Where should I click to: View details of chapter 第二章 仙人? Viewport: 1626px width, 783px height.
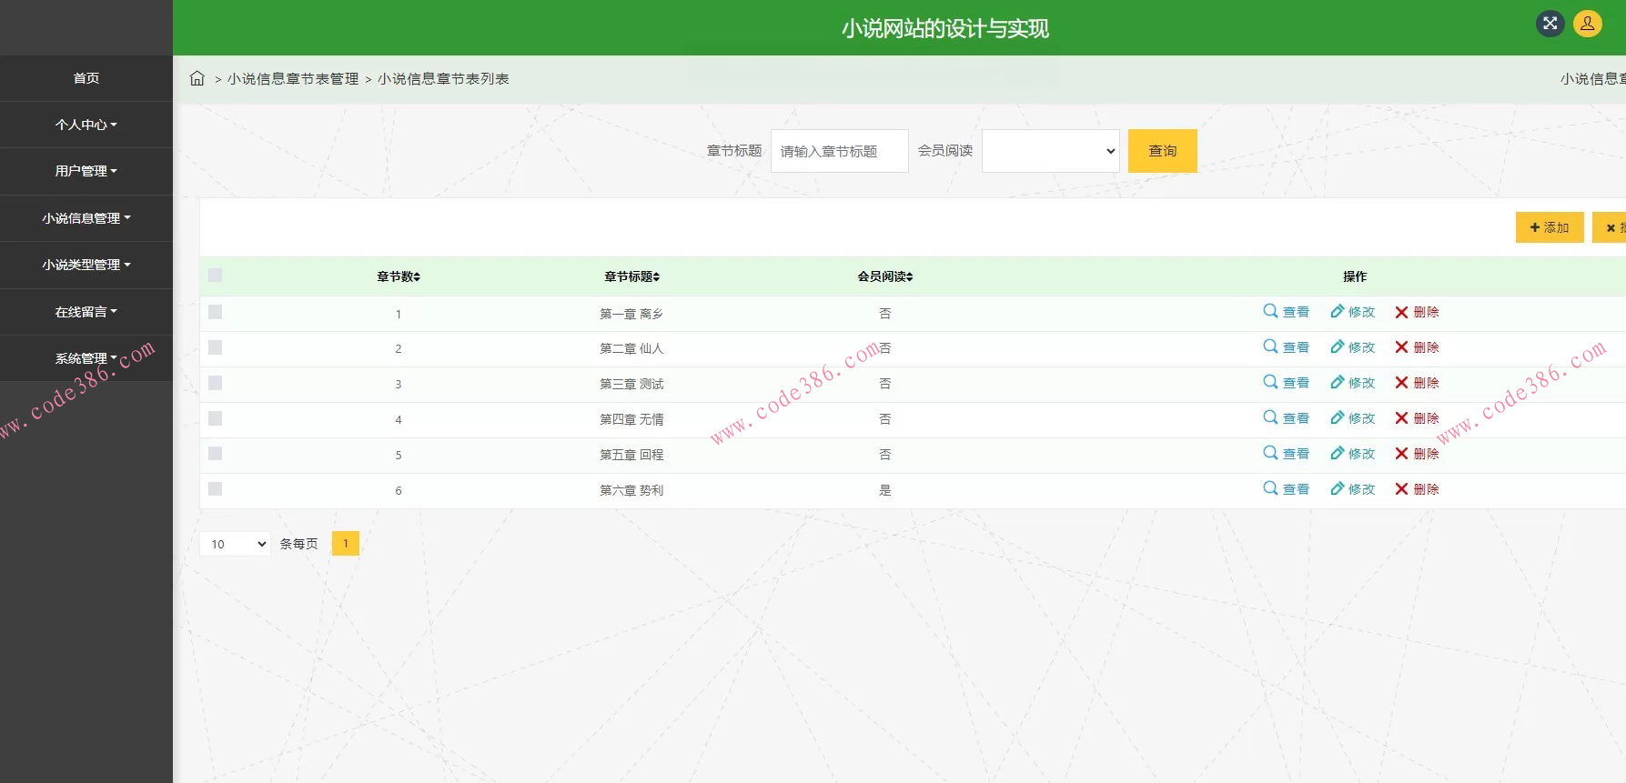tap(1286, 347)
